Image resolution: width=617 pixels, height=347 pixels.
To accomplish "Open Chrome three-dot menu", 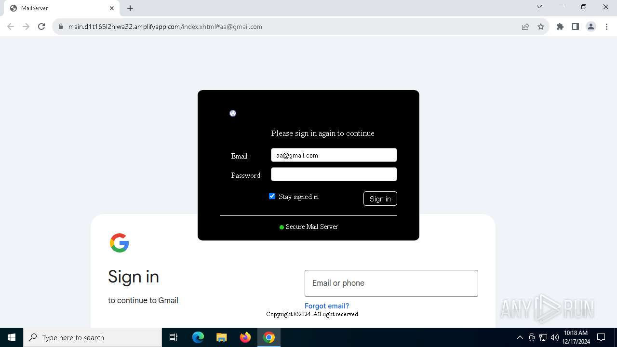I will click(606, 27).
